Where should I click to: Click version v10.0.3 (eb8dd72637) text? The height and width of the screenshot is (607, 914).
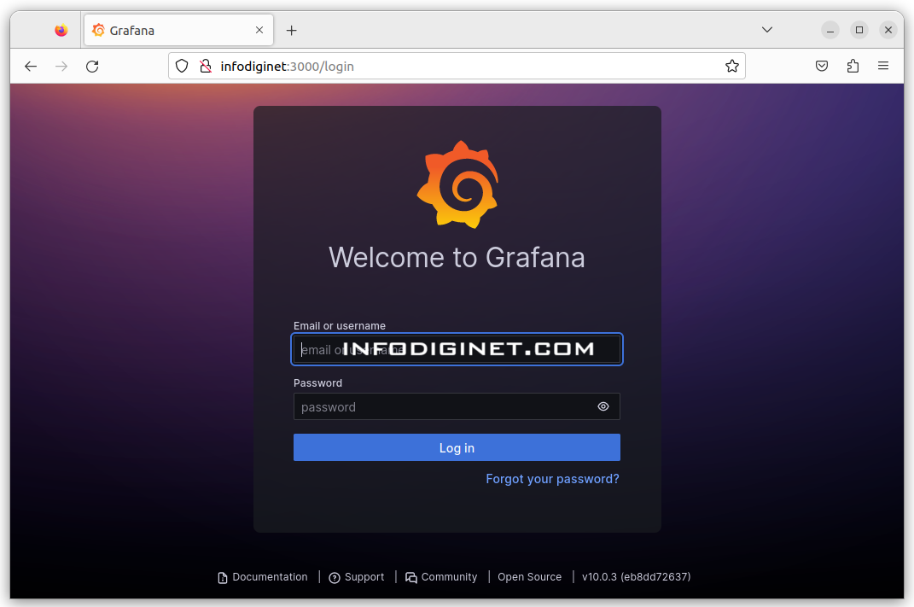point(636,577)
